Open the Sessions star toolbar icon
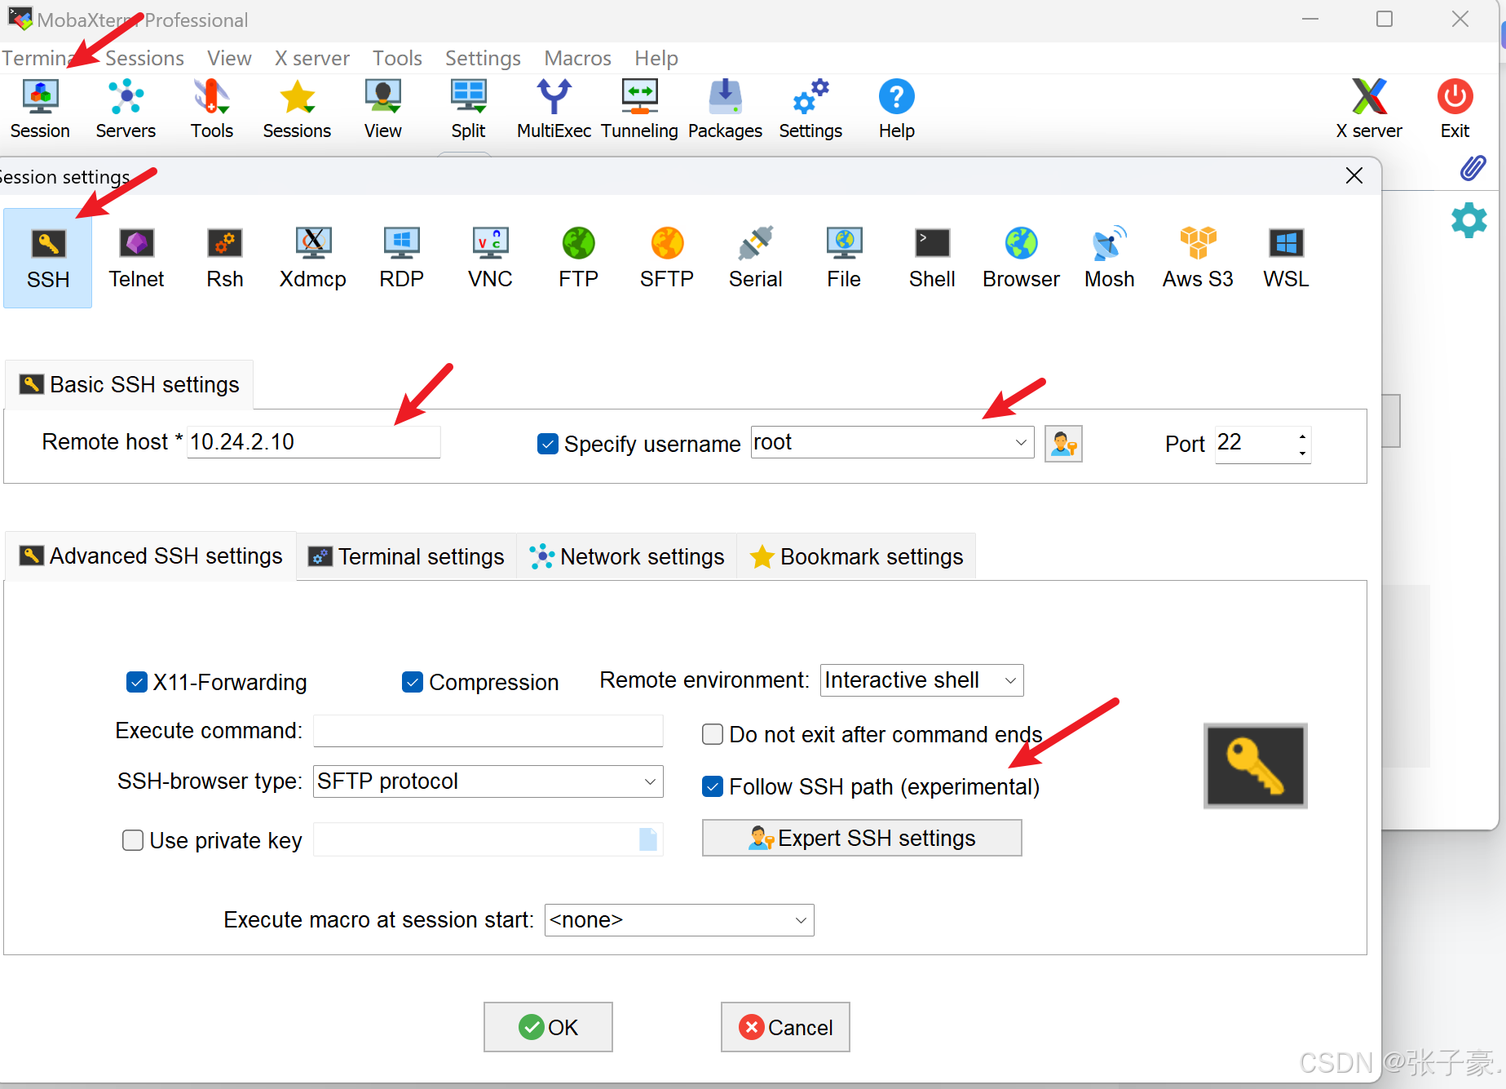Screen dimensions: 1506x1089 297,109
